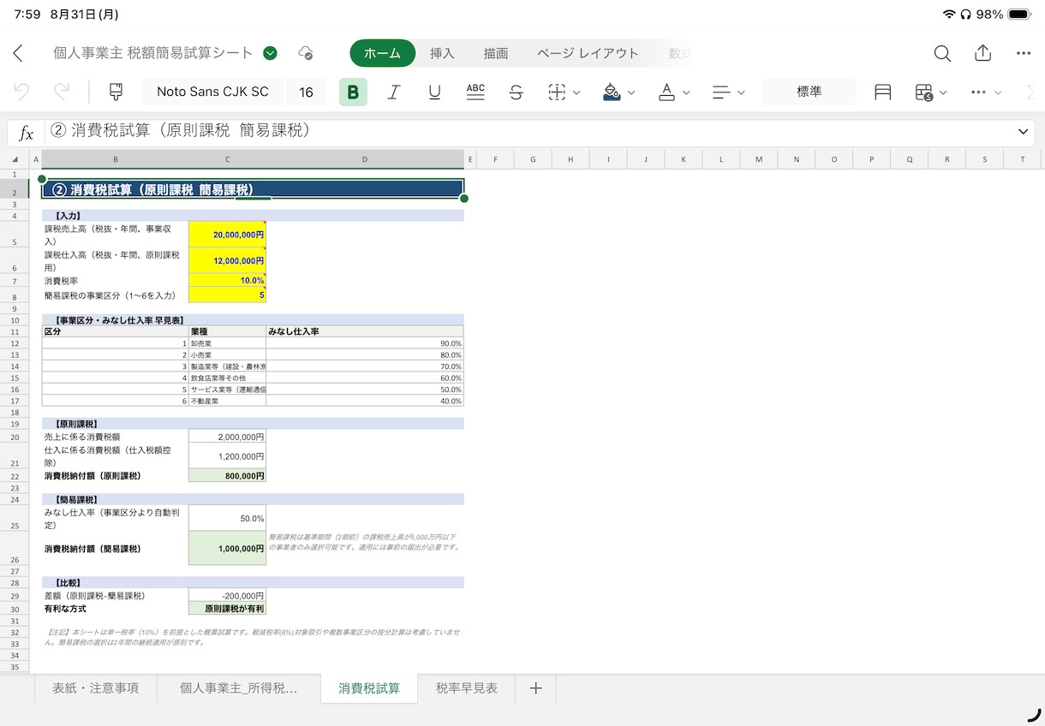Tap the selection handle right of the title cell

464,199
